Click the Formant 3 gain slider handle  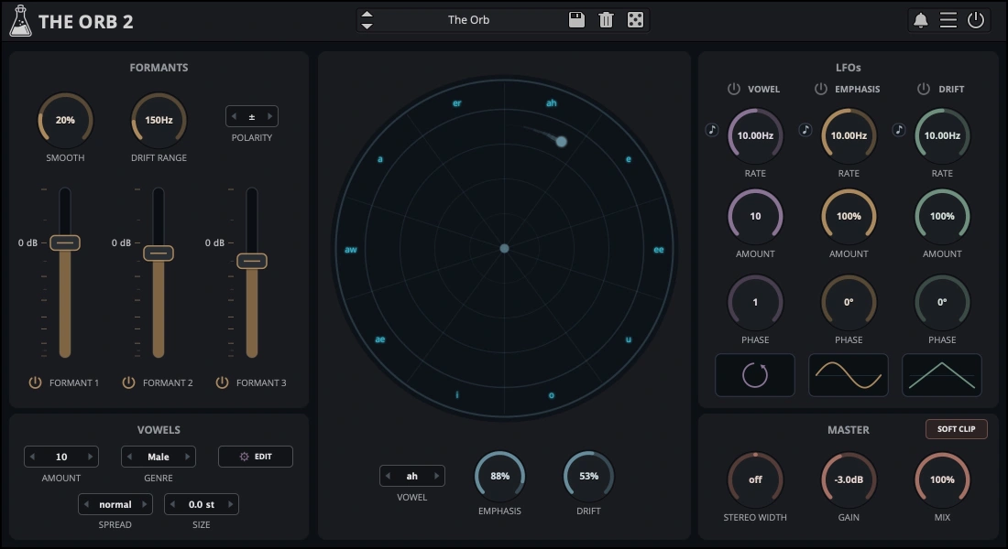point(252,261)
